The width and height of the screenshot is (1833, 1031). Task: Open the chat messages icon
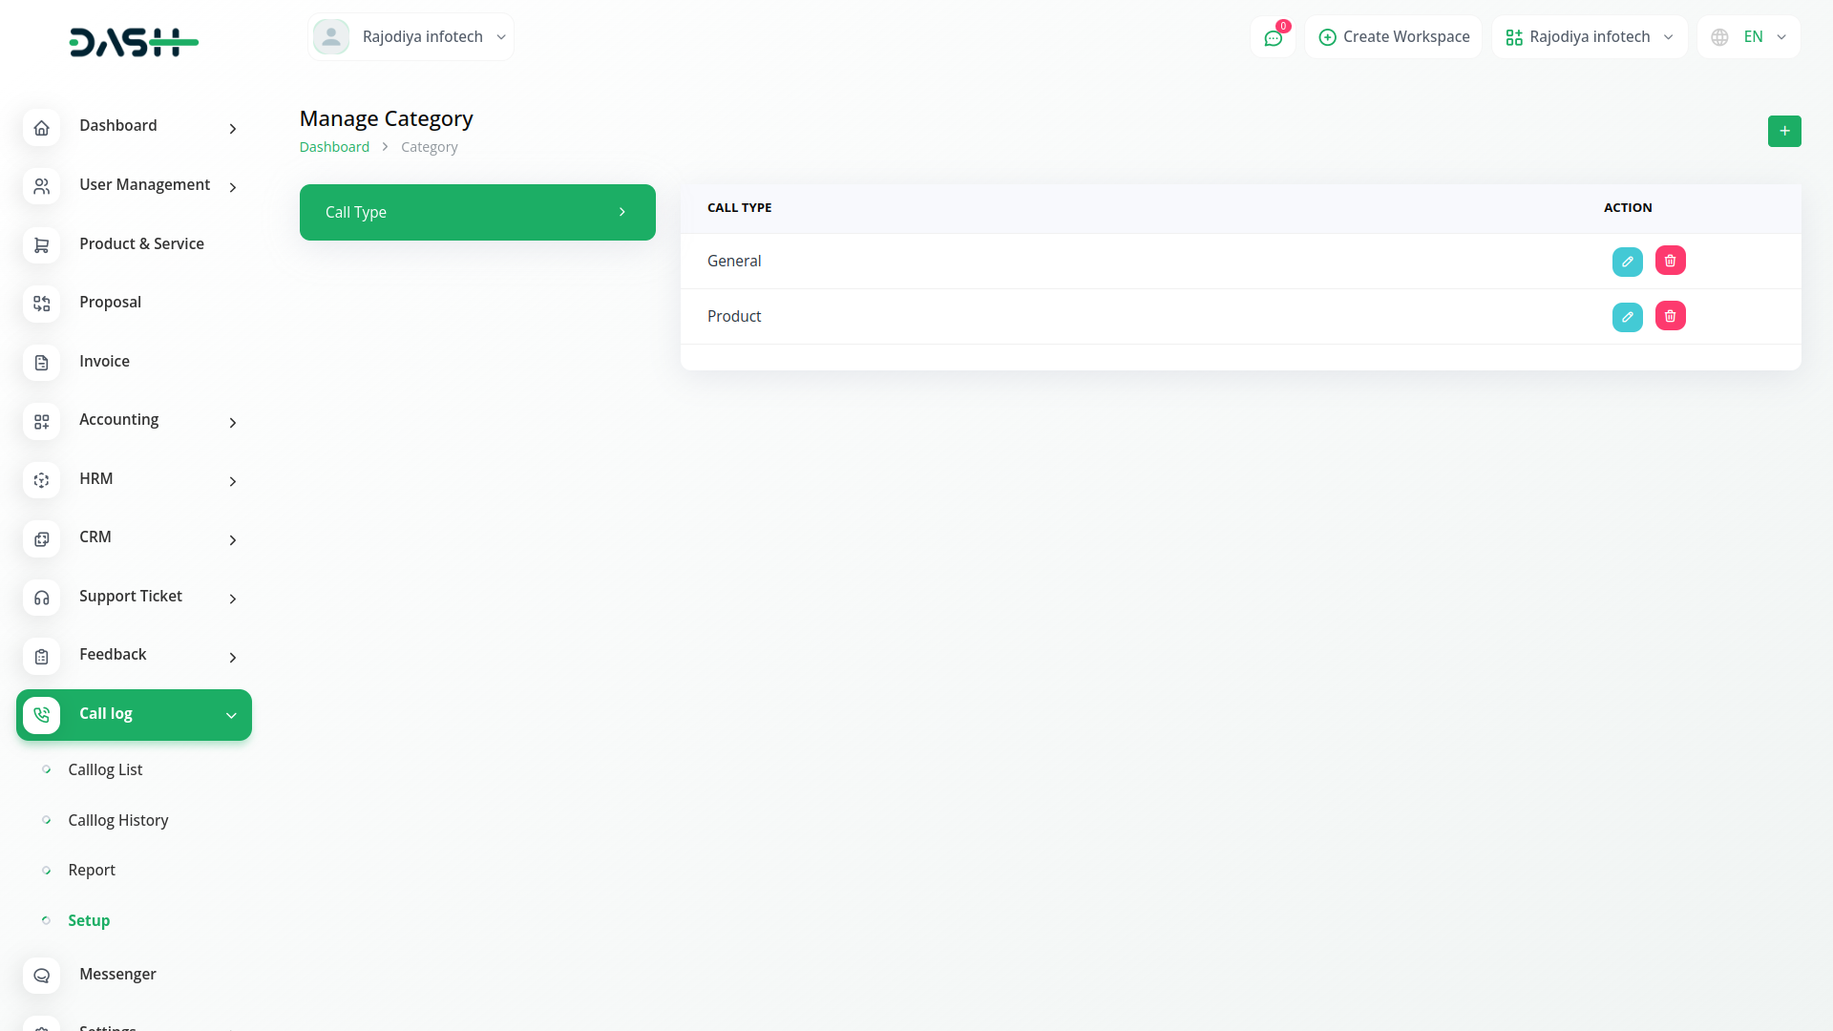[1273, 38]
